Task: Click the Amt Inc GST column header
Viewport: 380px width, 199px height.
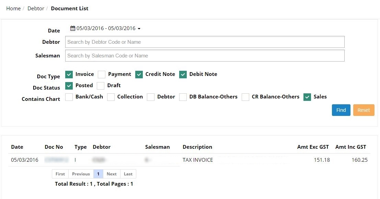Action: [351, 147]
